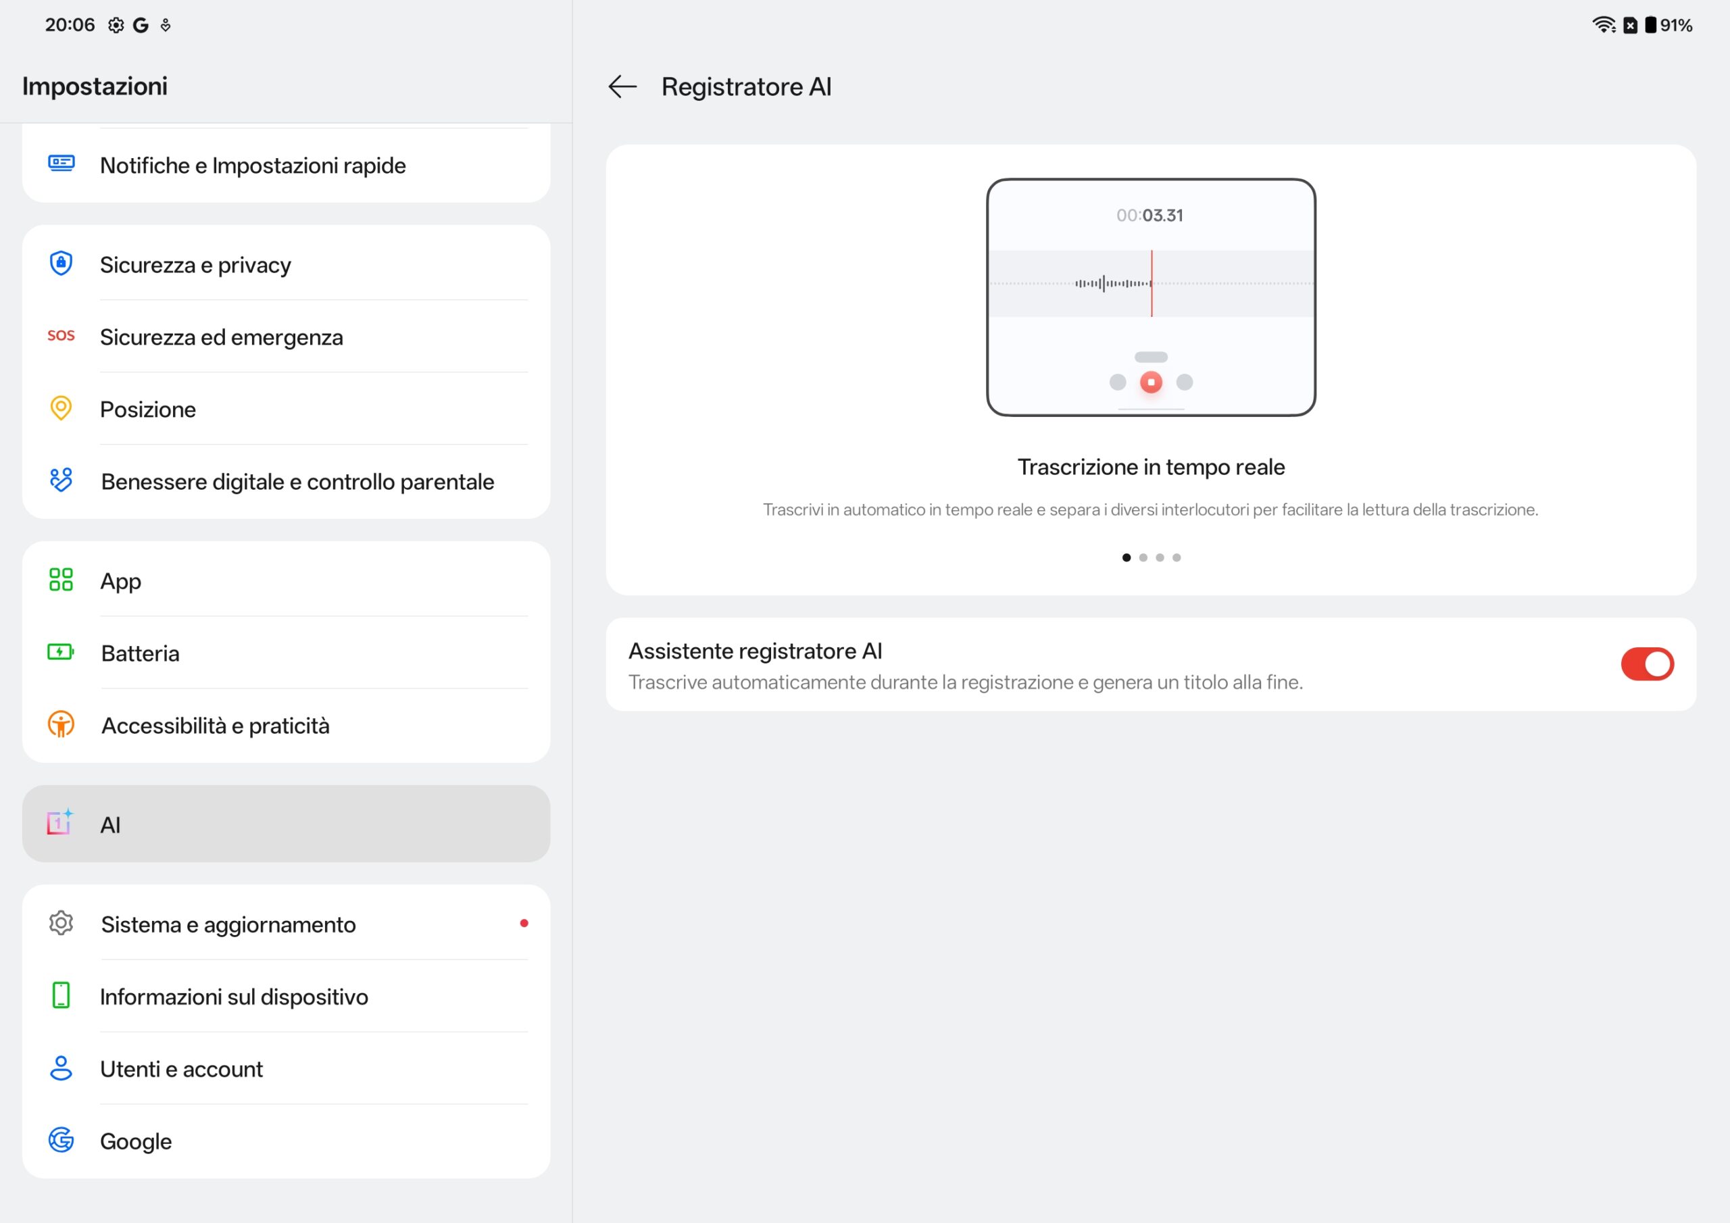Open Benessere digitale e controllo parentale
Viewport: 1730px width, 1223px height.
pyautogui.click(x=297, y=482)
